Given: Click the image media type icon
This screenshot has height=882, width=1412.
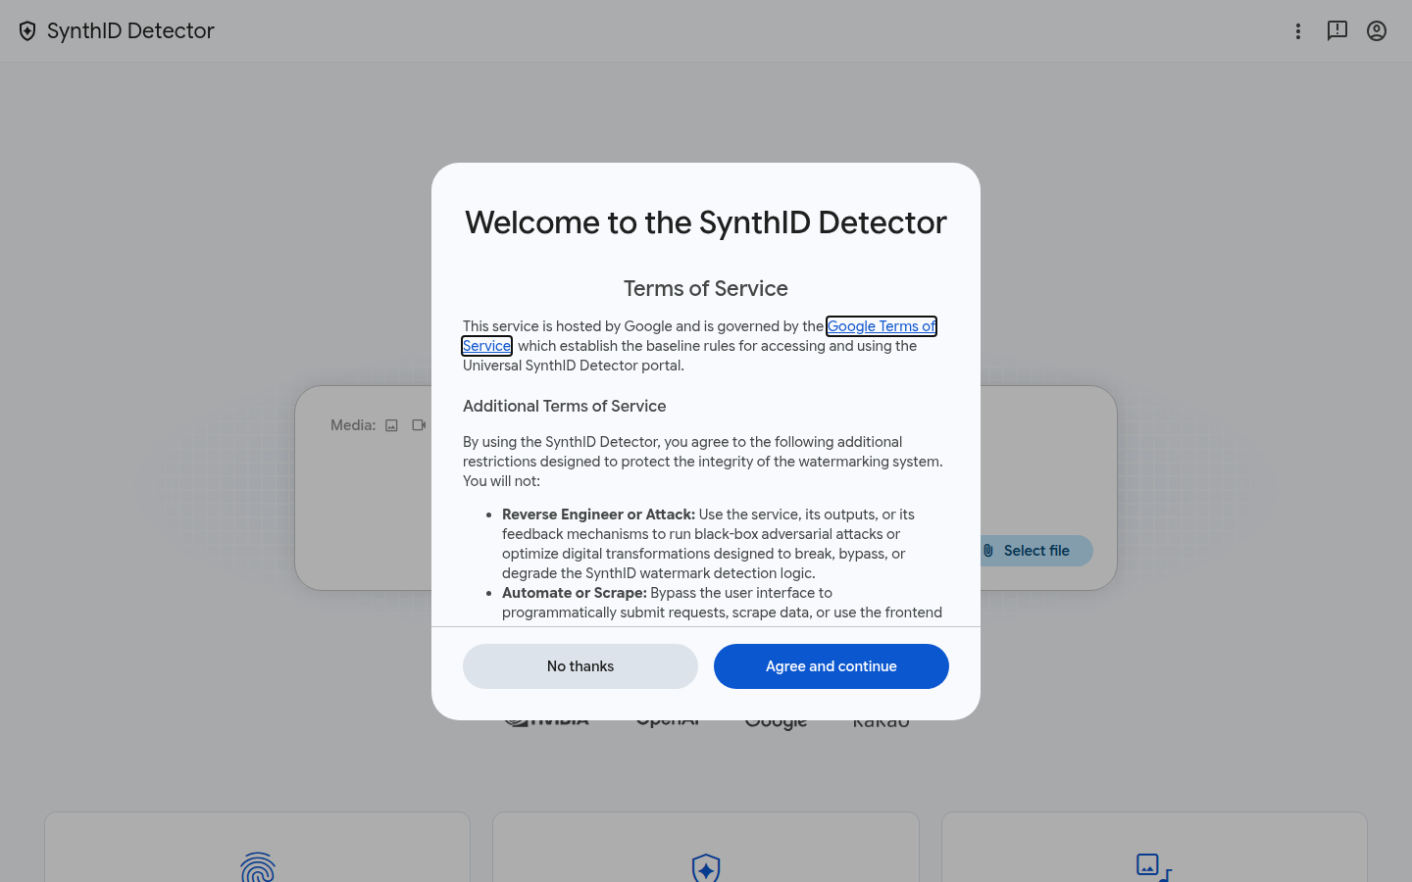Looking at the screenshot, I should coord(391,425).
